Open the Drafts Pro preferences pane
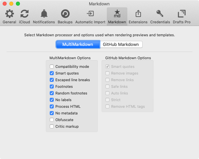199x159 pixels. [x=182, y=16]
